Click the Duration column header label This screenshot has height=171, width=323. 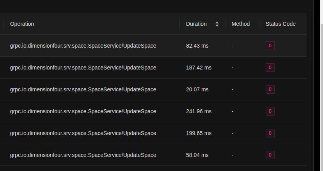(196, 24)
